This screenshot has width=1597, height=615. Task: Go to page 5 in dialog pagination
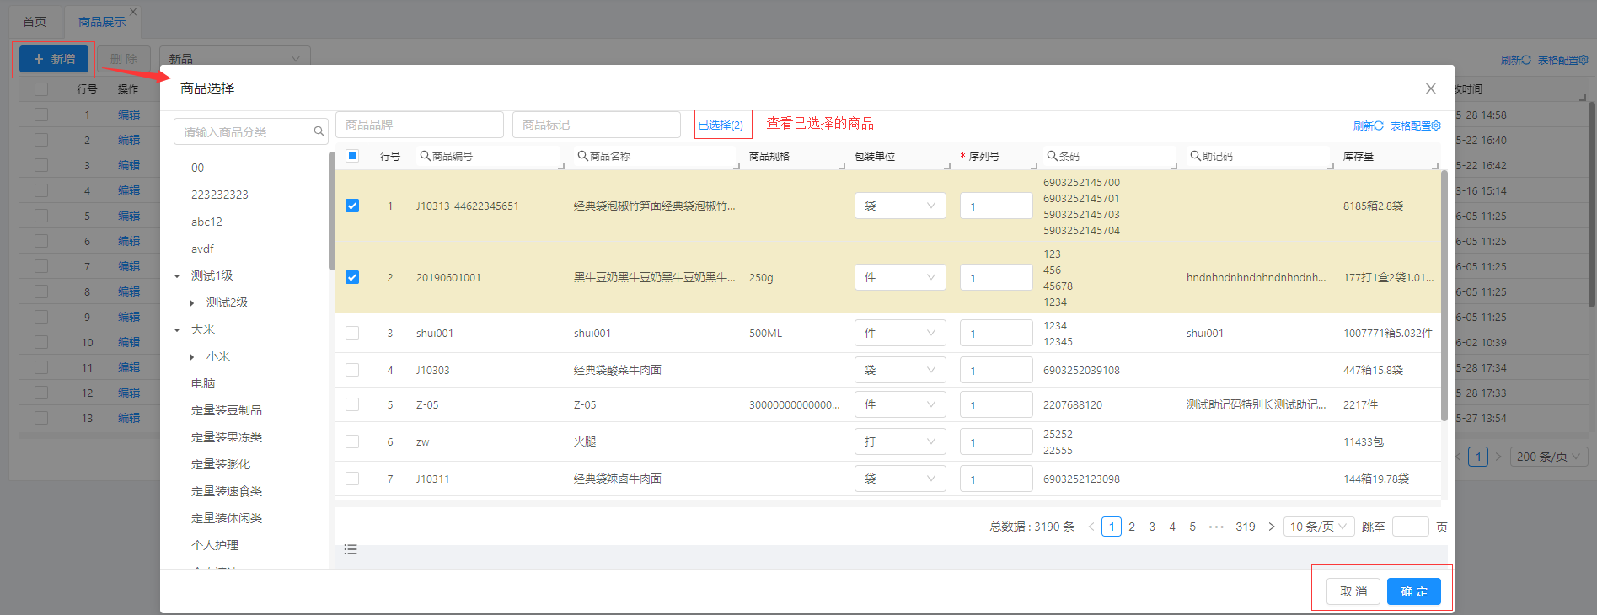click(x=1192, y=527)
